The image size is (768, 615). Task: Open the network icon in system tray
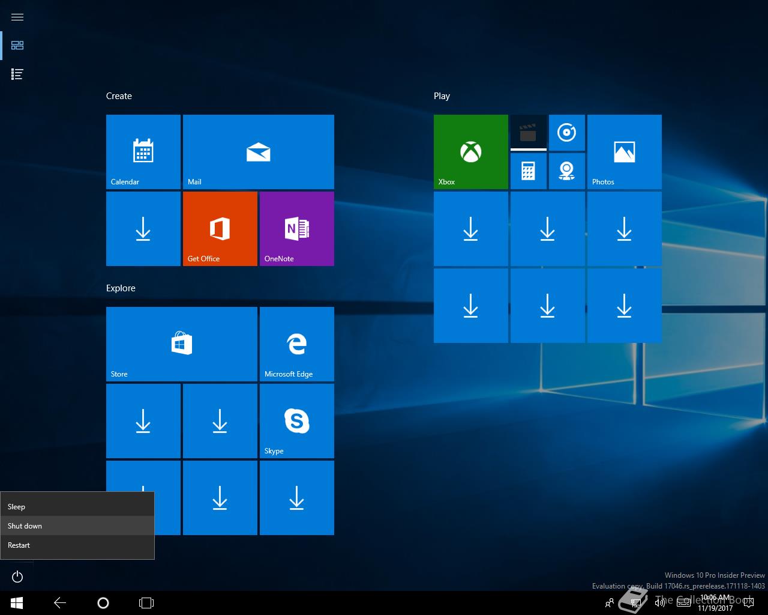click(636, 603)
